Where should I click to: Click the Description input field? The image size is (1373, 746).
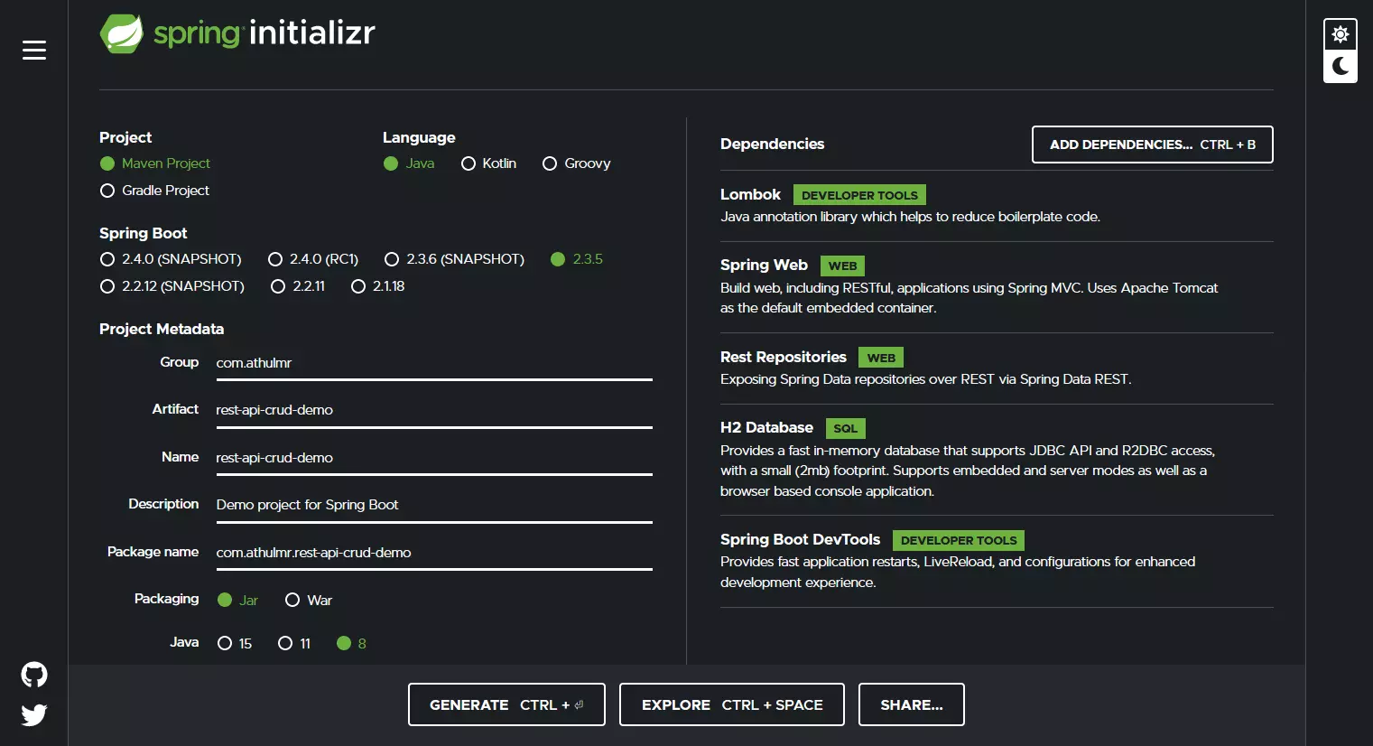click(x=434, y=505)
